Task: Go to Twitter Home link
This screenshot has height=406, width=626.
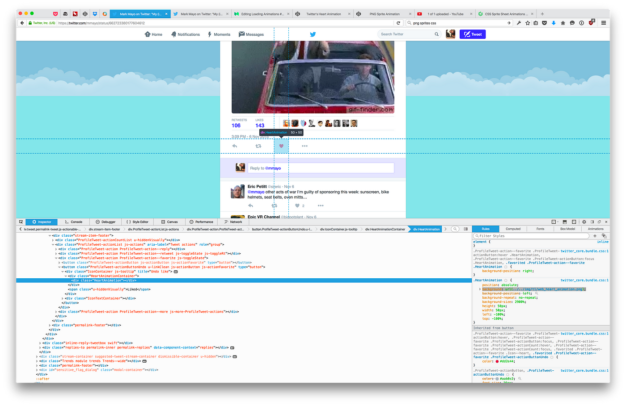Action: click(x=153, y=34)
